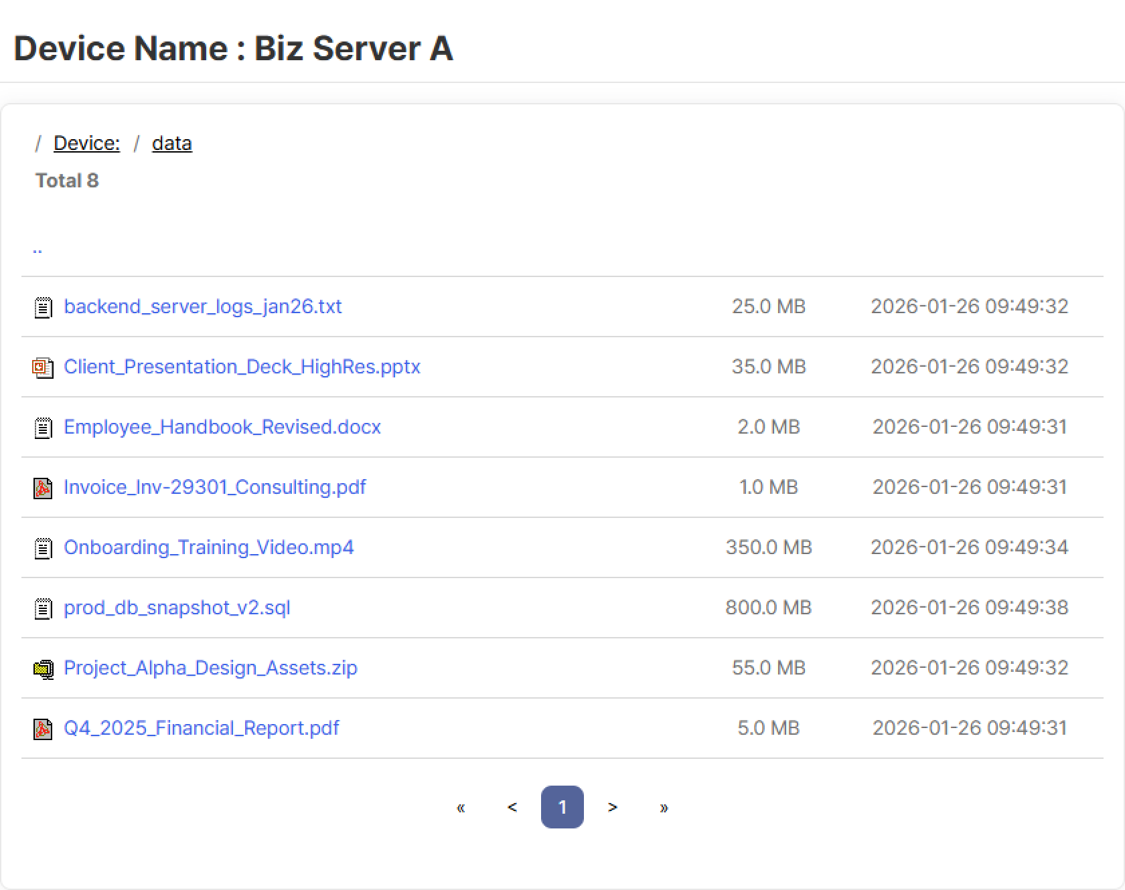Jump to first page with « button
Screen dimensions: 1125x890
461,807
